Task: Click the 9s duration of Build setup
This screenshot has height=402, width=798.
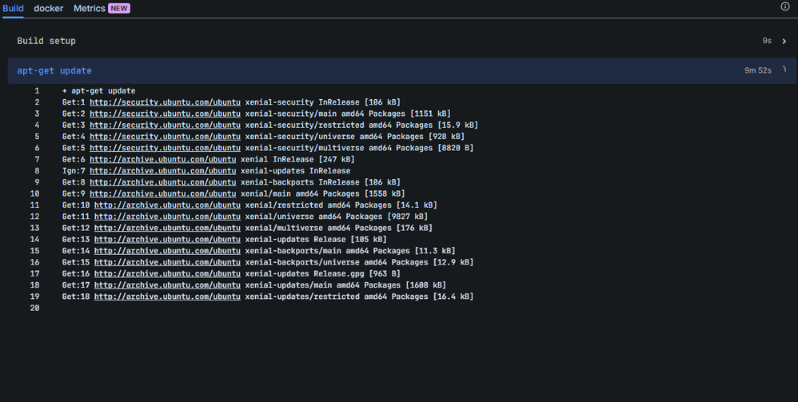Action: coord(767,41)
